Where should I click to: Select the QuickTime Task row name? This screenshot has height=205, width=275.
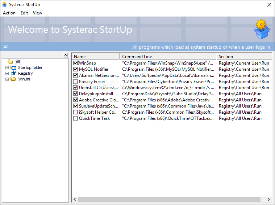(94, 118)
